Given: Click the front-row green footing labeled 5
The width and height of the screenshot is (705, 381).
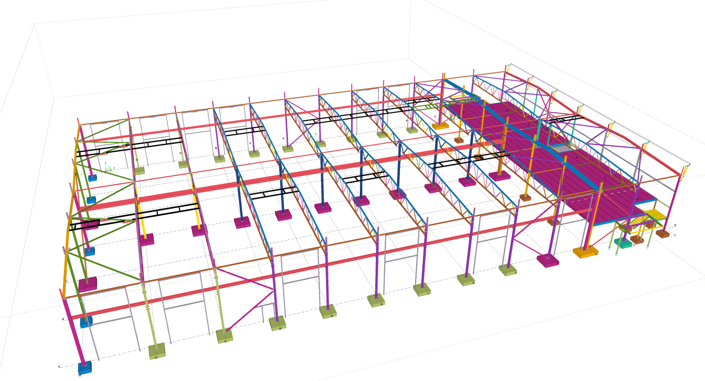Looking at the screenshot, I should pos(508,270).
